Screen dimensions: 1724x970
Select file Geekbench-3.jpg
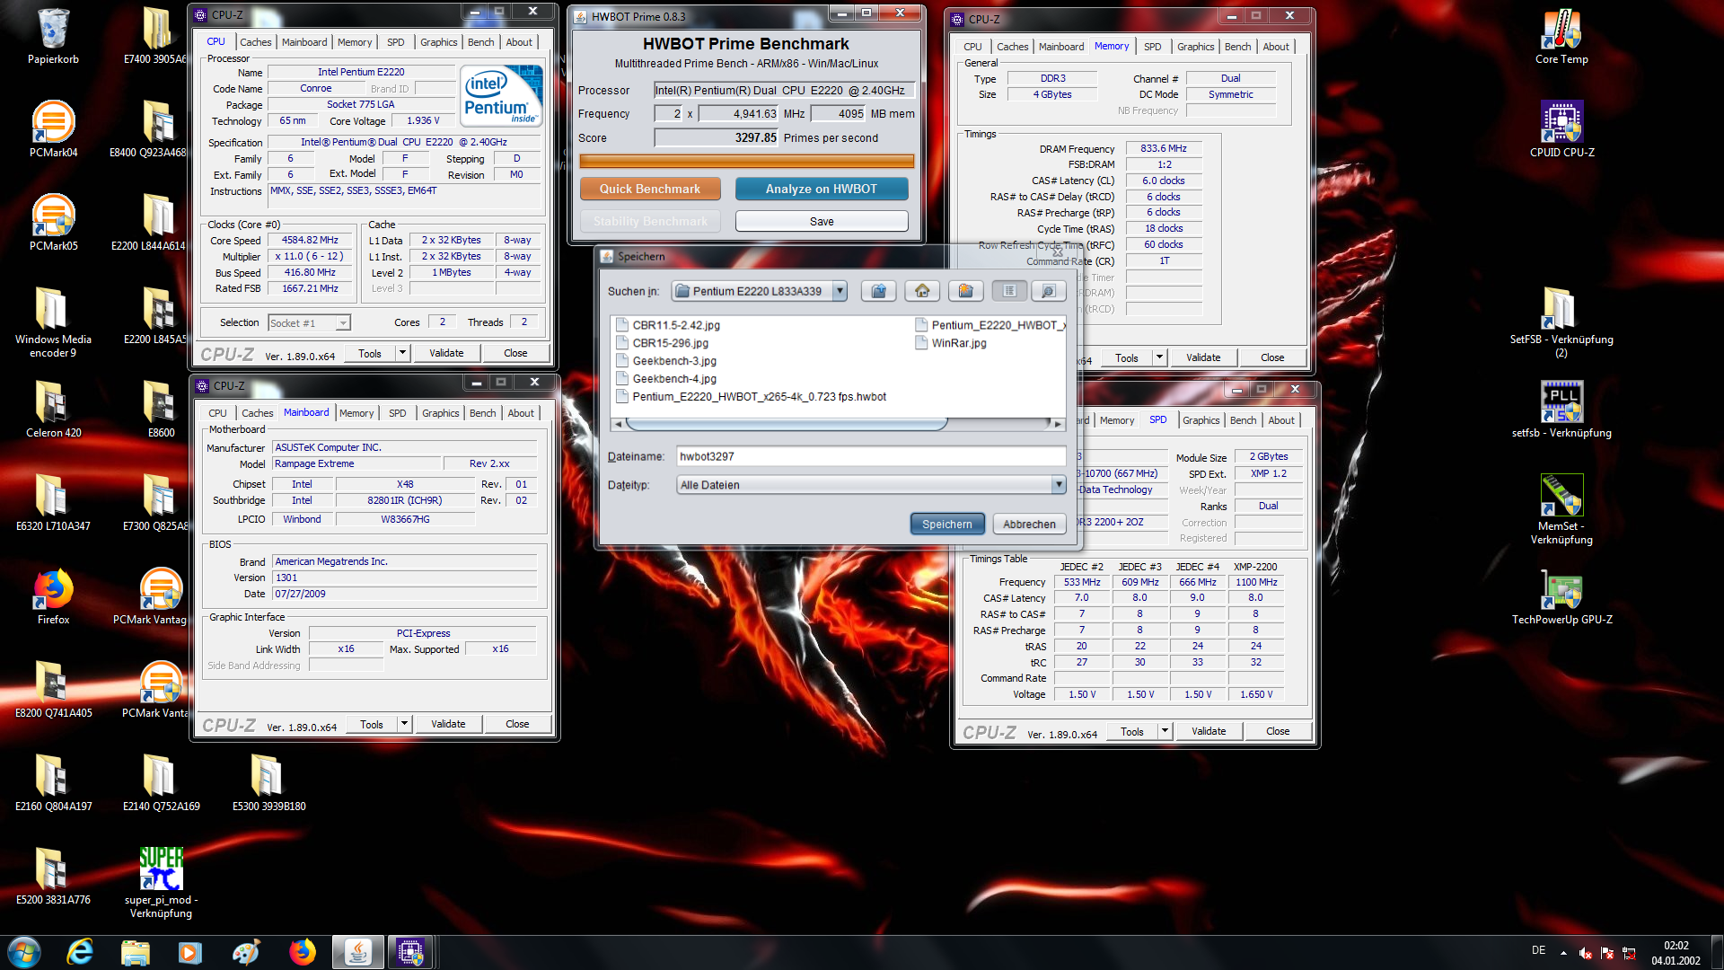tap(666, 361)
